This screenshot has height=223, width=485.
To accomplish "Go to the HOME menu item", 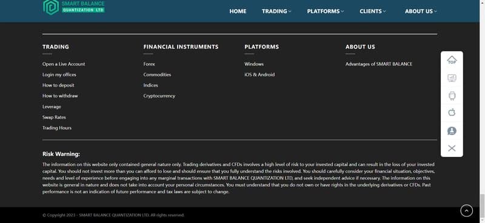I will [x=238, y=11].
